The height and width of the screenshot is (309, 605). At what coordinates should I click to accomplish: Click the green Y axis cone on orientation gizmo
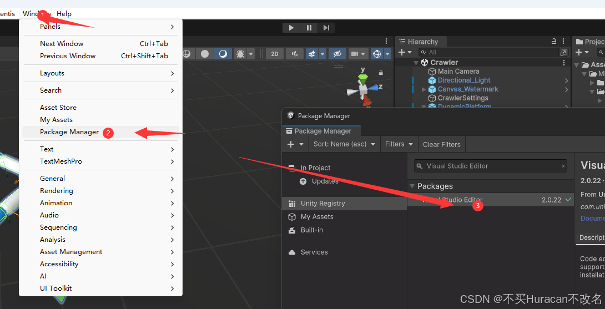pyautogui.click(x=362, y=78)
